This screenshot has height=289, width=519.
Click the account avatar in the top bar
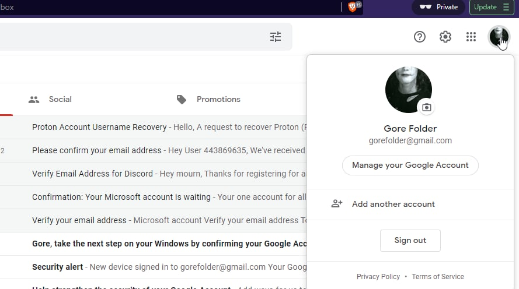[x=499, y=36]
